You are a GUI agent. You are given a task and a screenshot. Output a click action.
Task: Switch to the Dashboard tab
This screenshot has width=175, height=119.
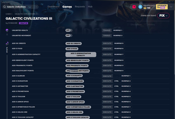[53, 6]
